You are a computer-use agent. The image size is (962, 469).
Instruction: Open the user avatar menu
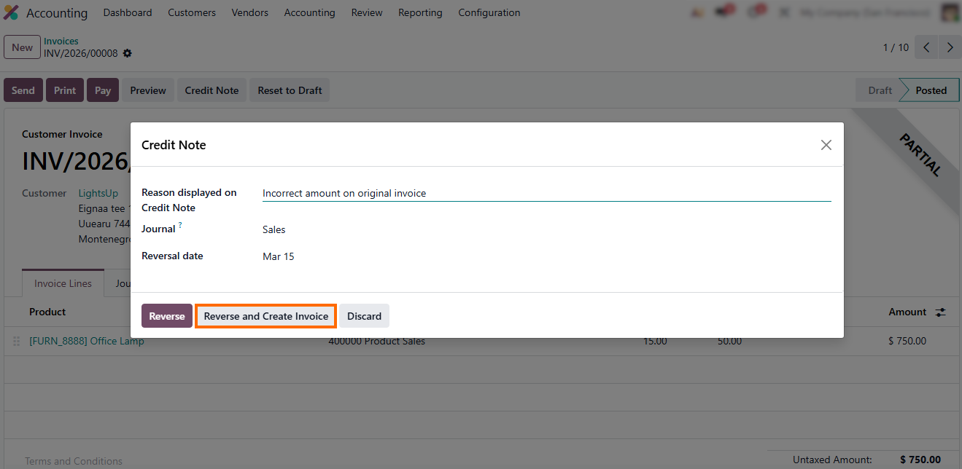point(950,12)
